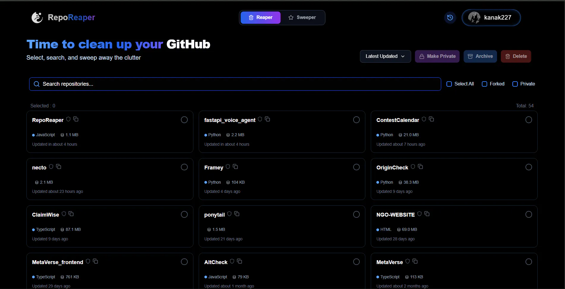
Task: Open the kanak227 user profile button
Action: [491, 18]
